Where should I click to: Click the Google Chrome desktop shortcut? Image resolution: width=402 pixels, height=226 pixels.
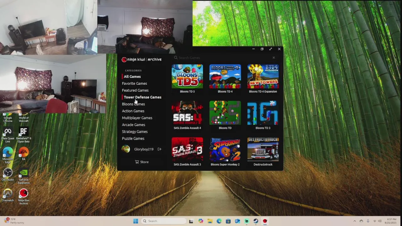[8, 118]
